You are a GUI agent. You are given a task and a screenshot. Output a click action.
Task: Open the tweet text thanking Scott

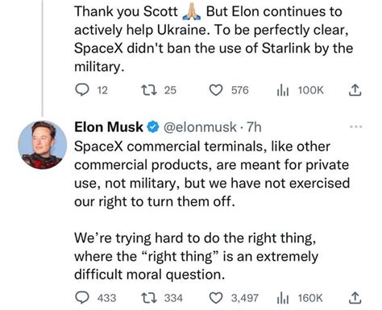tap(214, 39)
